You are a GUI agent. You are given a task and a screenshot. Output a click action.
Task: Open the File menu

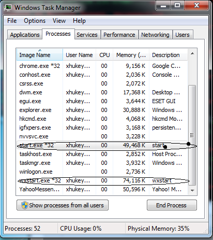tap(12, 21)
